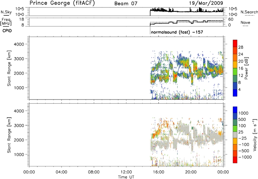
Task: Click the '12' label on power colorbar
Action: (241, 76)
